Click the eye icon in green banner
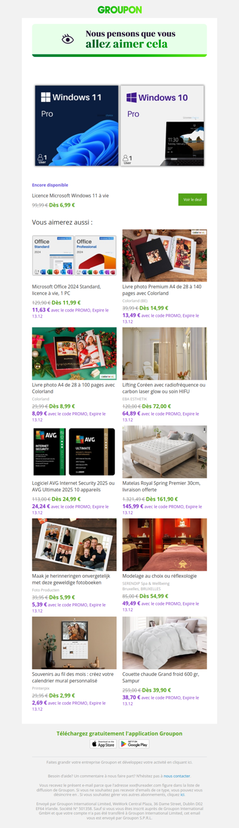 68,39
